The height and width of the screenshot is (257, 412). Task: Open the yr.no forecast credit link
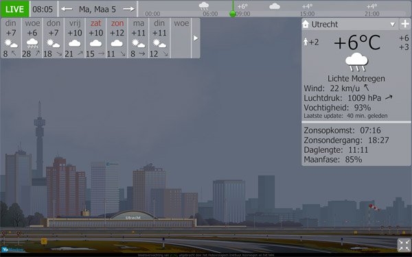(174, 255)
